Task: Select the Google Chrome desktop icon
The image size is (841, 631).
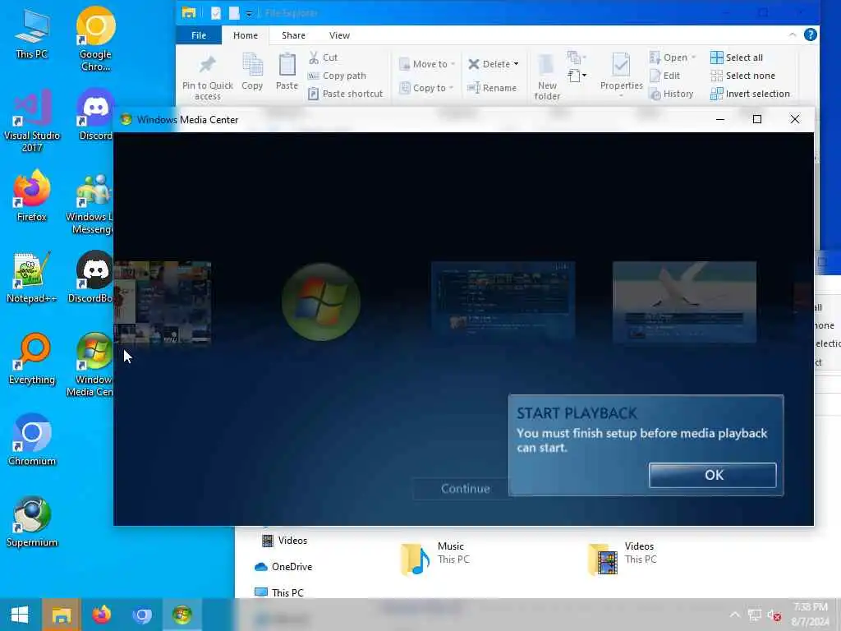Action: coord(95,39)
